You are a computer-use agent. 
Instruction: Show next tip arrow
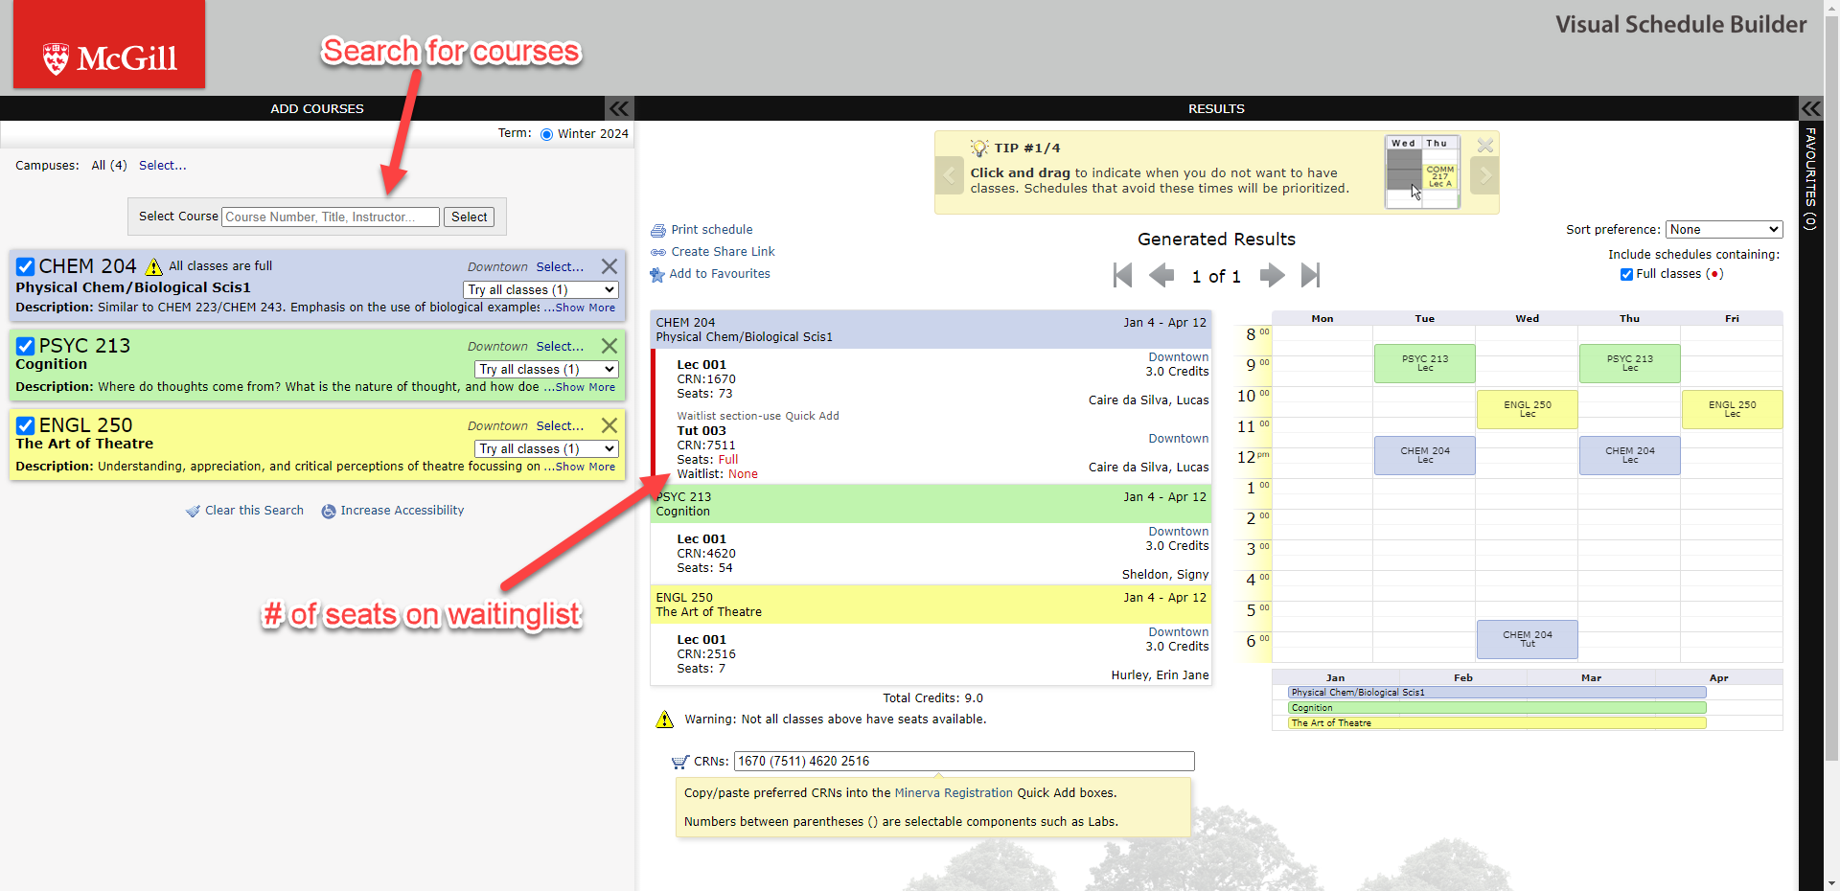pyautogui.click(x=1484, y=175)
